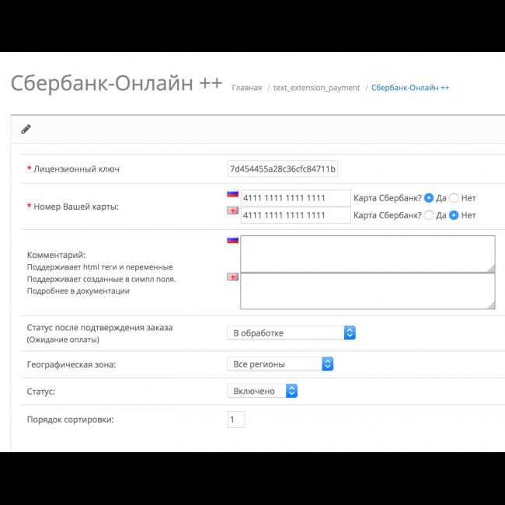The height and width of the screenshot is (505, 505).
Task: Click inside the upper comment text area
Action: [x=367, y=253]
